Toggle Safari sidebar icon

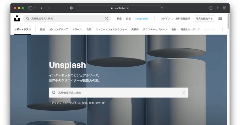click(30, 8)
